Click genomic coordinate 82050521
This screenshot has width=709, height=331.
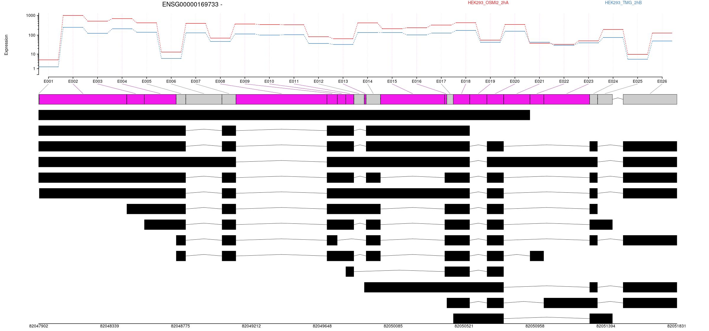(464, 326)
